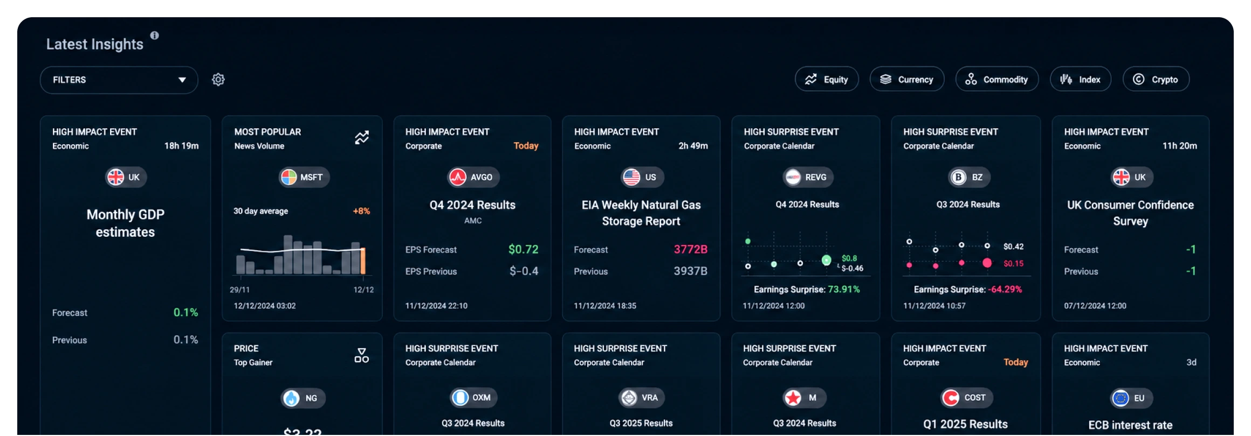
Task: Click the REVG earnings surprise dot chart
Action: 805,254
